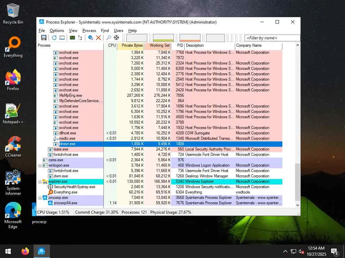
Task: Select the msdtc.exe process row
Action: 159,138
